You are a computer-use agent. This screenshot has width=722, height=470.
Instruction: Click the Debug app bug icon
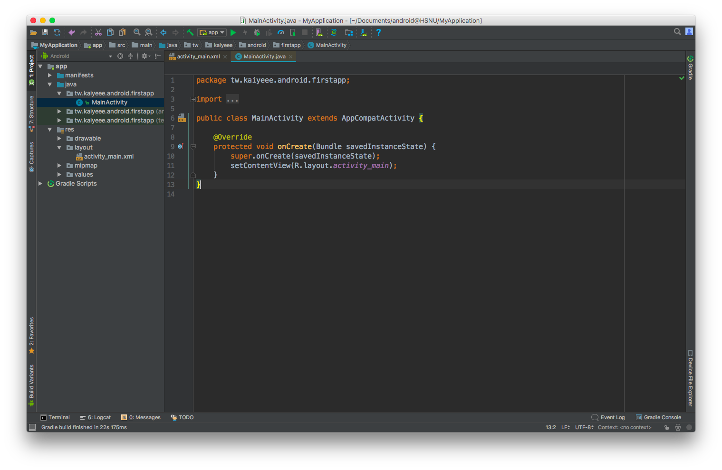pos(257,32)
